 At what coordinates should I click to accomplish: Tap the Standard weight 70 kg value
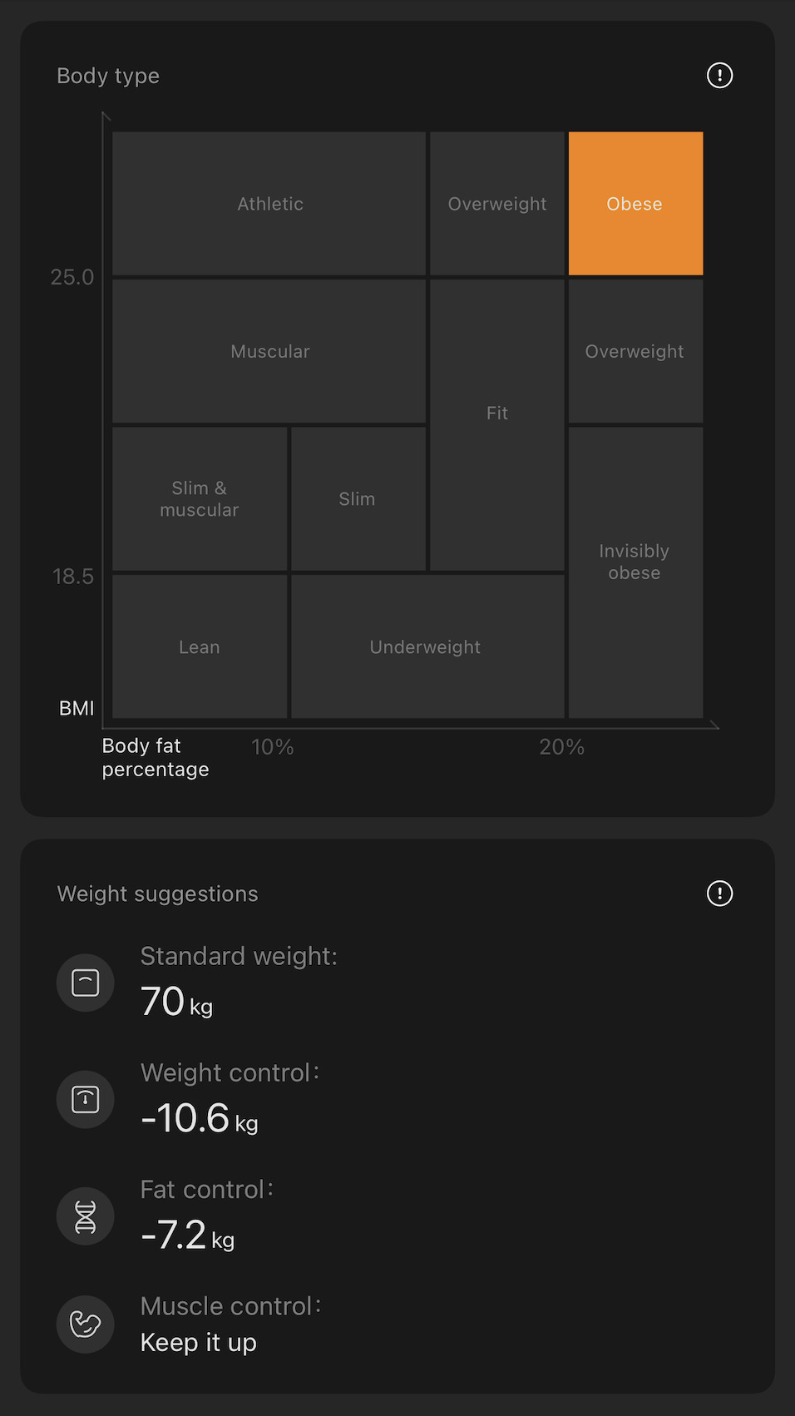click(x=176, y=1002)
